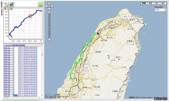
Task: Pan the map east with right arrow
Action: tap(52, 6)
